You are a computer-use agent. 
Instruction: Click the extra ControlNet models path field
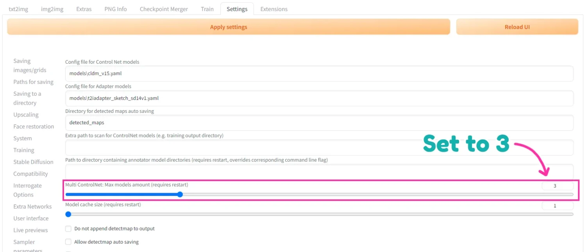[x=319, y=147]
